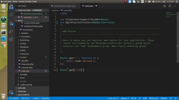Open the mail indicator in top panel

tap(149, 2)
